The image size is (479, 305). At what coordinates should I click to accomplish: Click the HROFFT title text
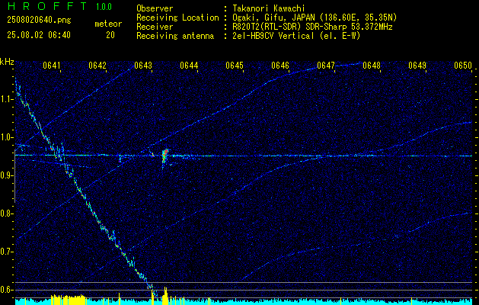coord(47,6)
